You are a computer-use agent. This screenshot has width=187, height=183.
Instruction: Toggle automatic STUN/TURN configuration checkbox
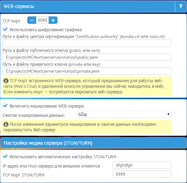(5, 156)
